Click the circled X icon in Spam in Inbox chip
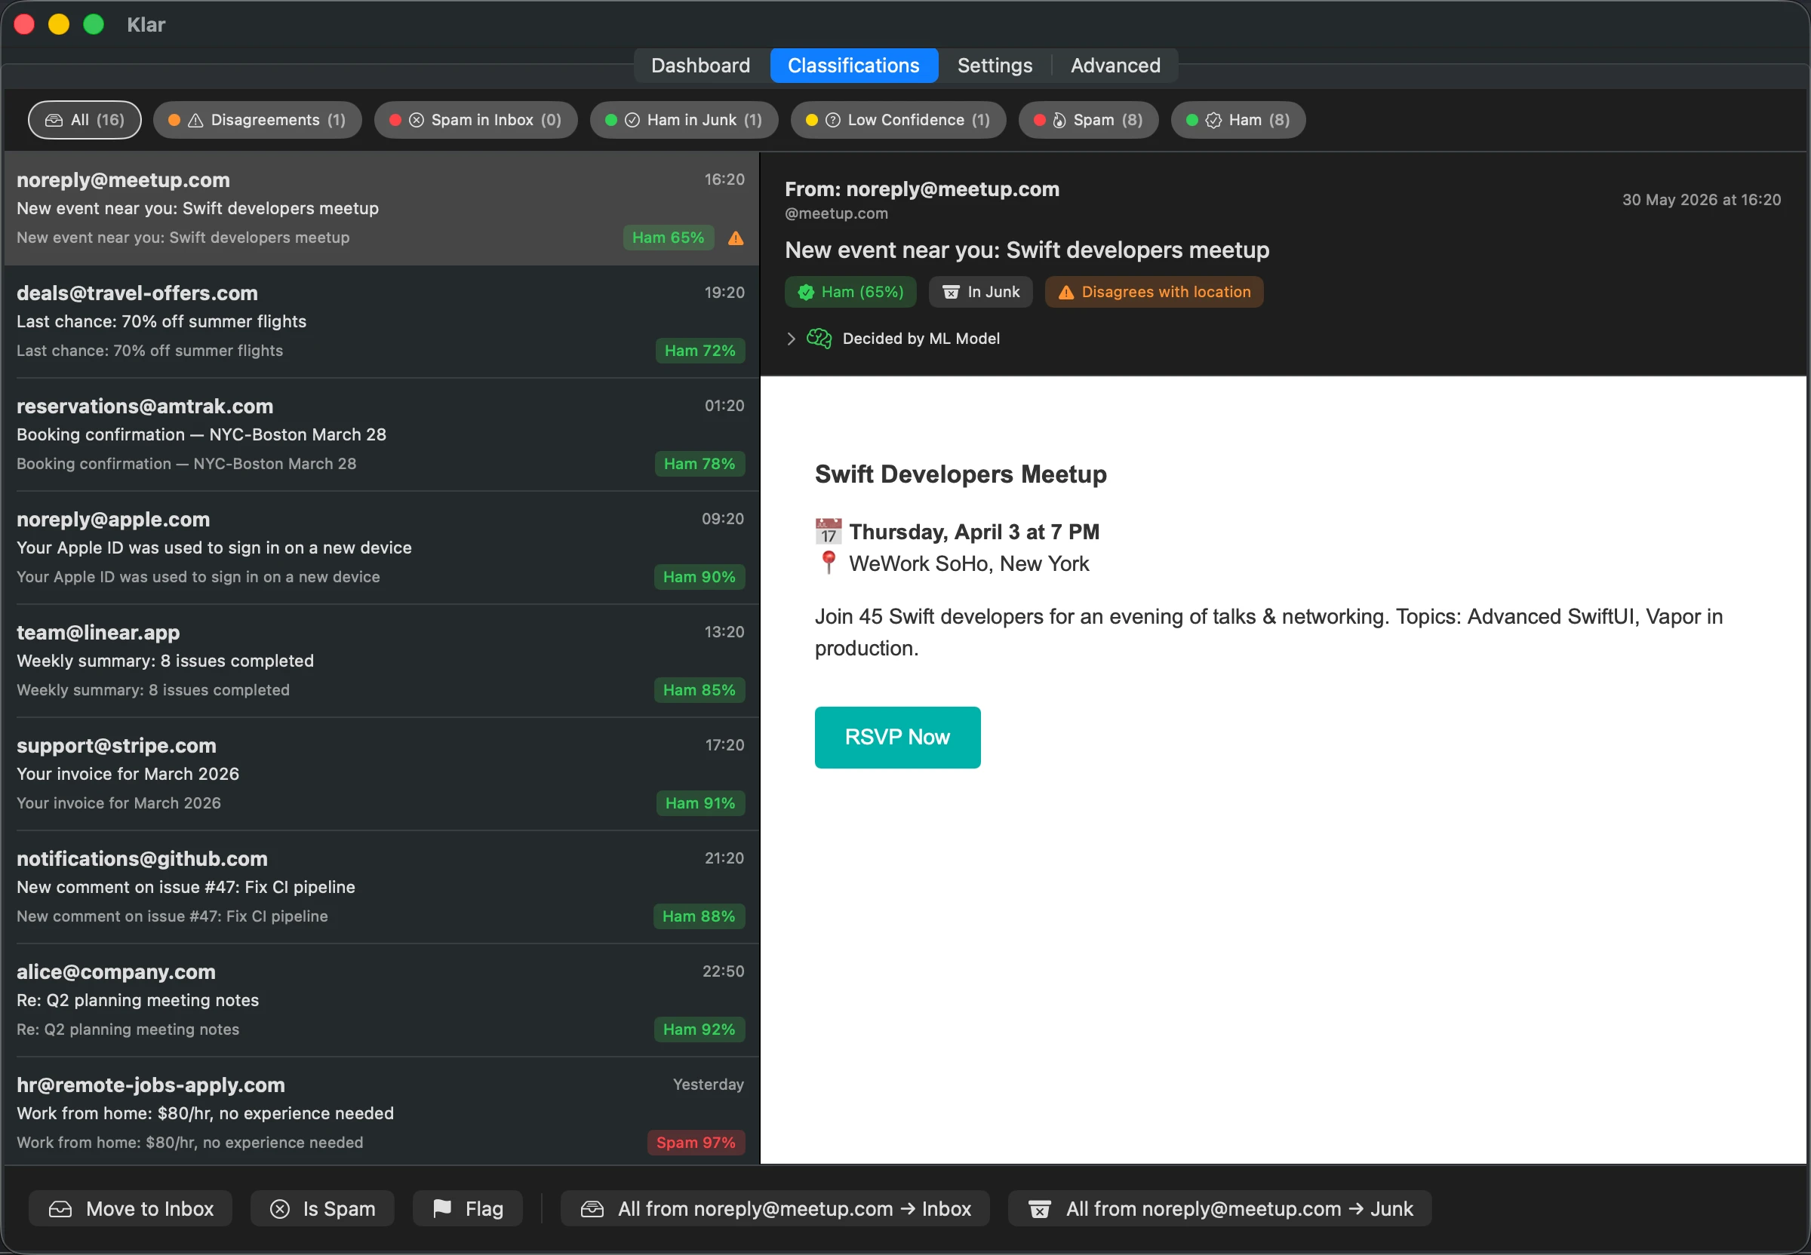The height and width of the screenshot is (1255, 1811). pos(417,121)
